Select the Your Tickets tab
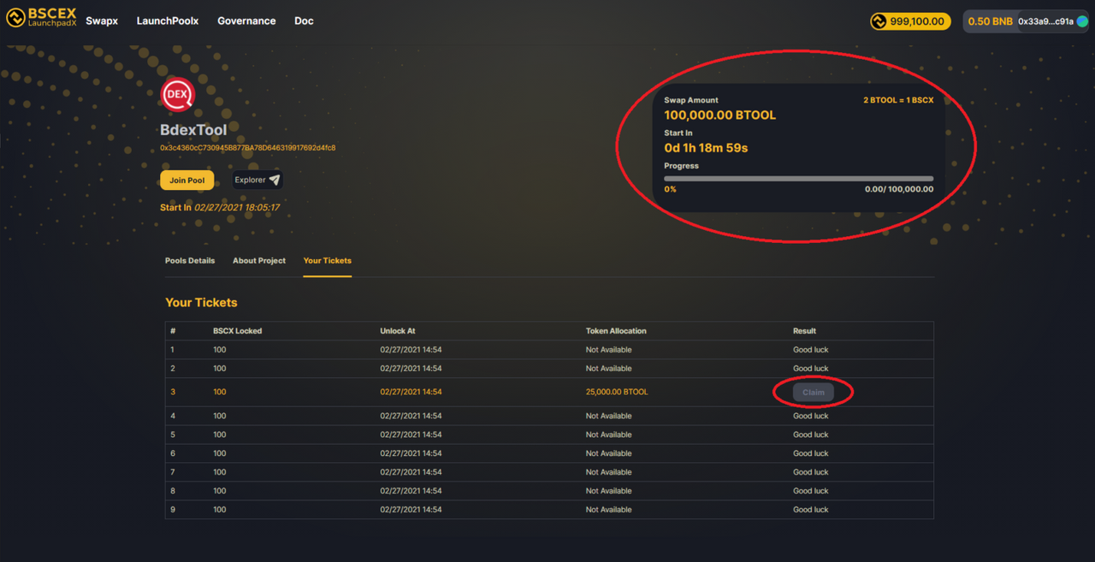Viewport: 1095px width, 562px height. coord(327,261)
